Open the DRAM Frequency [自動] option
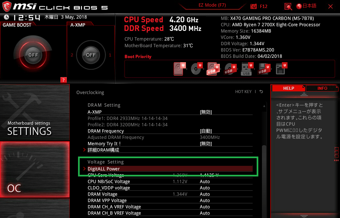This screenshot has width=340, height=218. (x=206, y=131)
